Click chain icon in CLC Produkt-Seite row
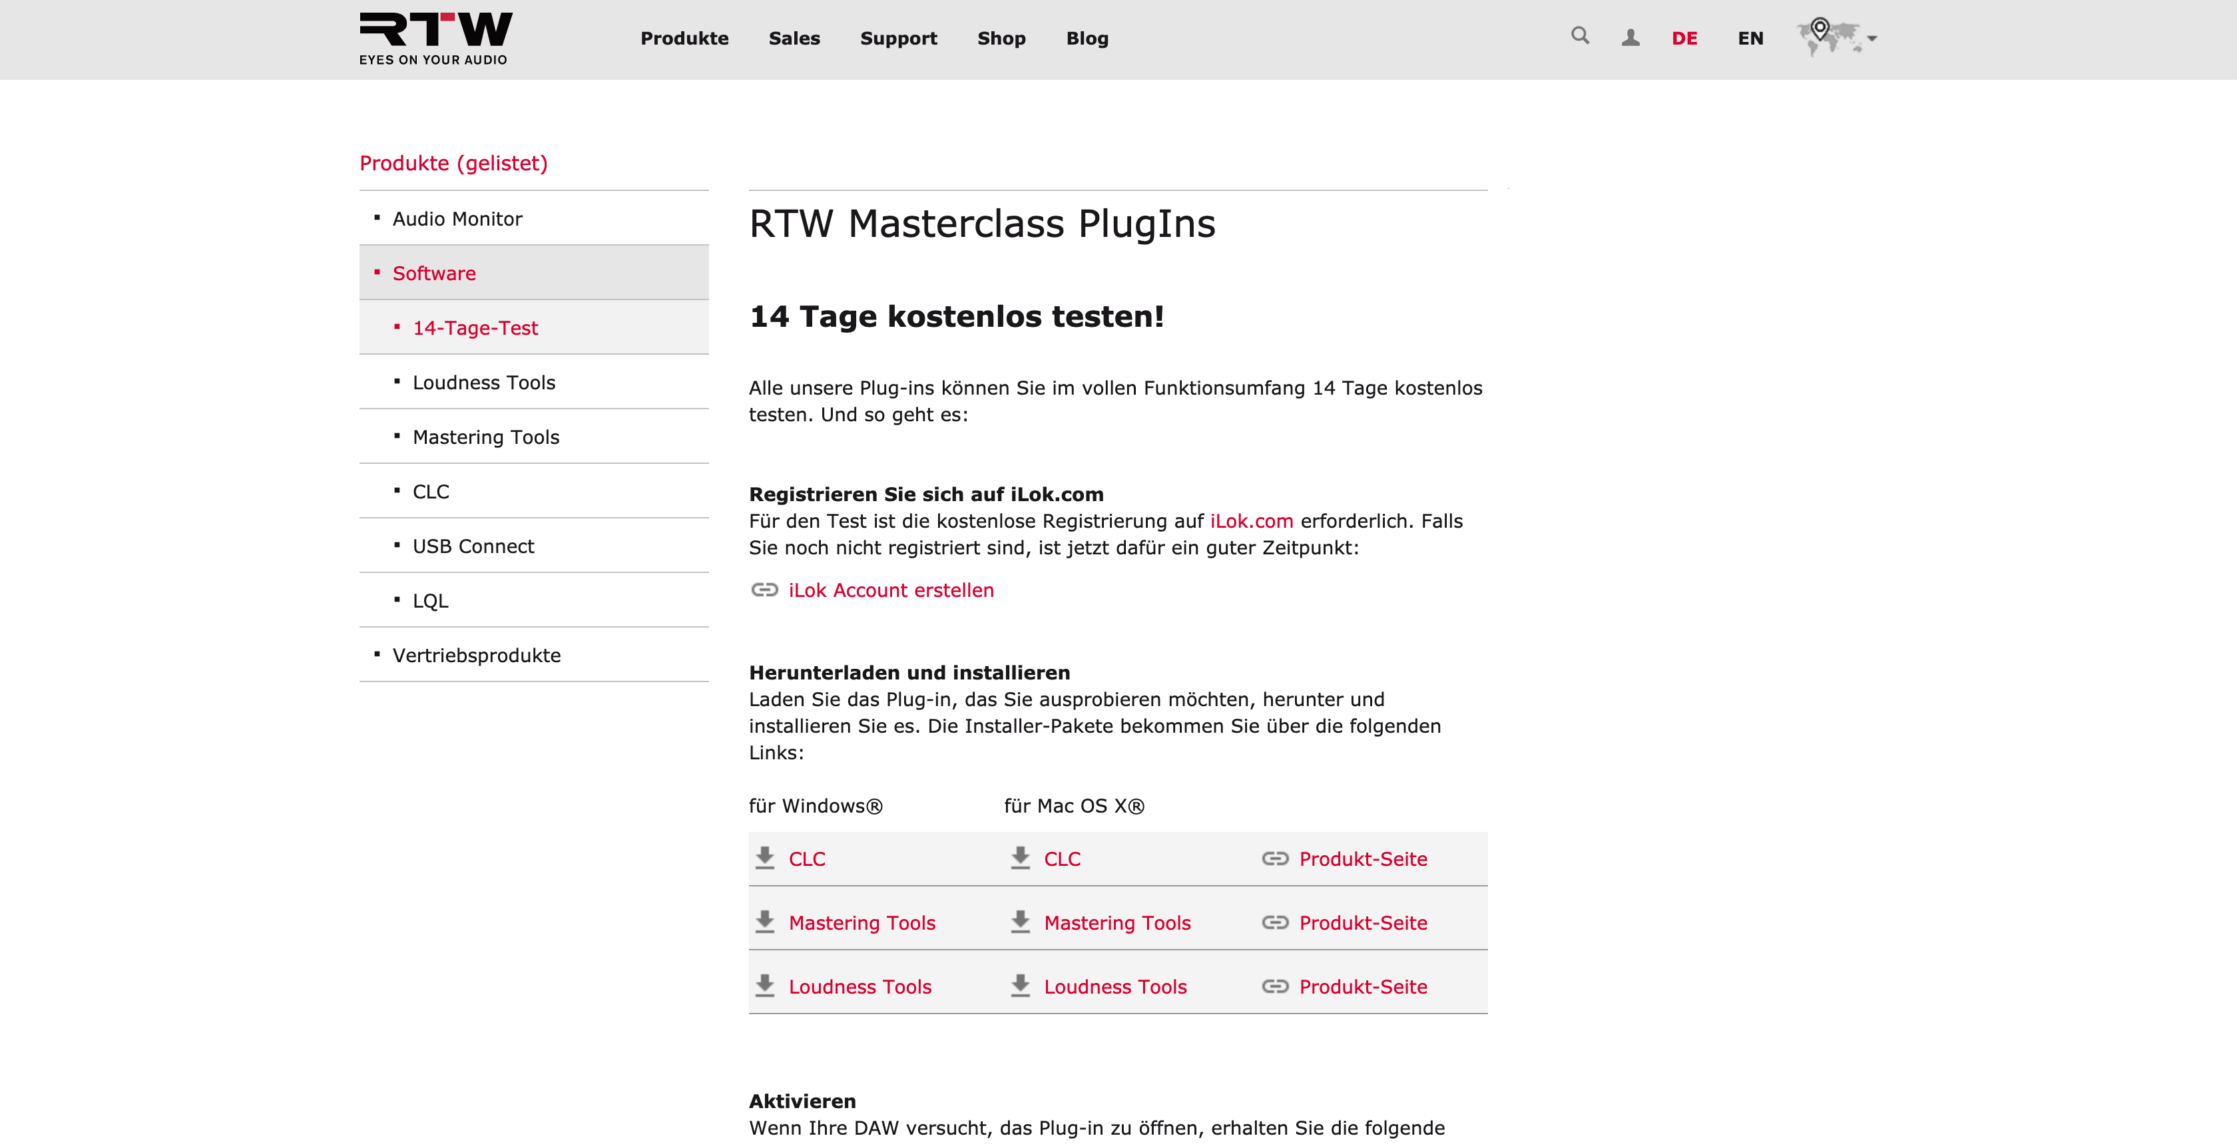Image resolution: width=2237 pixels, height=1146 pixels. point(1275,859)
